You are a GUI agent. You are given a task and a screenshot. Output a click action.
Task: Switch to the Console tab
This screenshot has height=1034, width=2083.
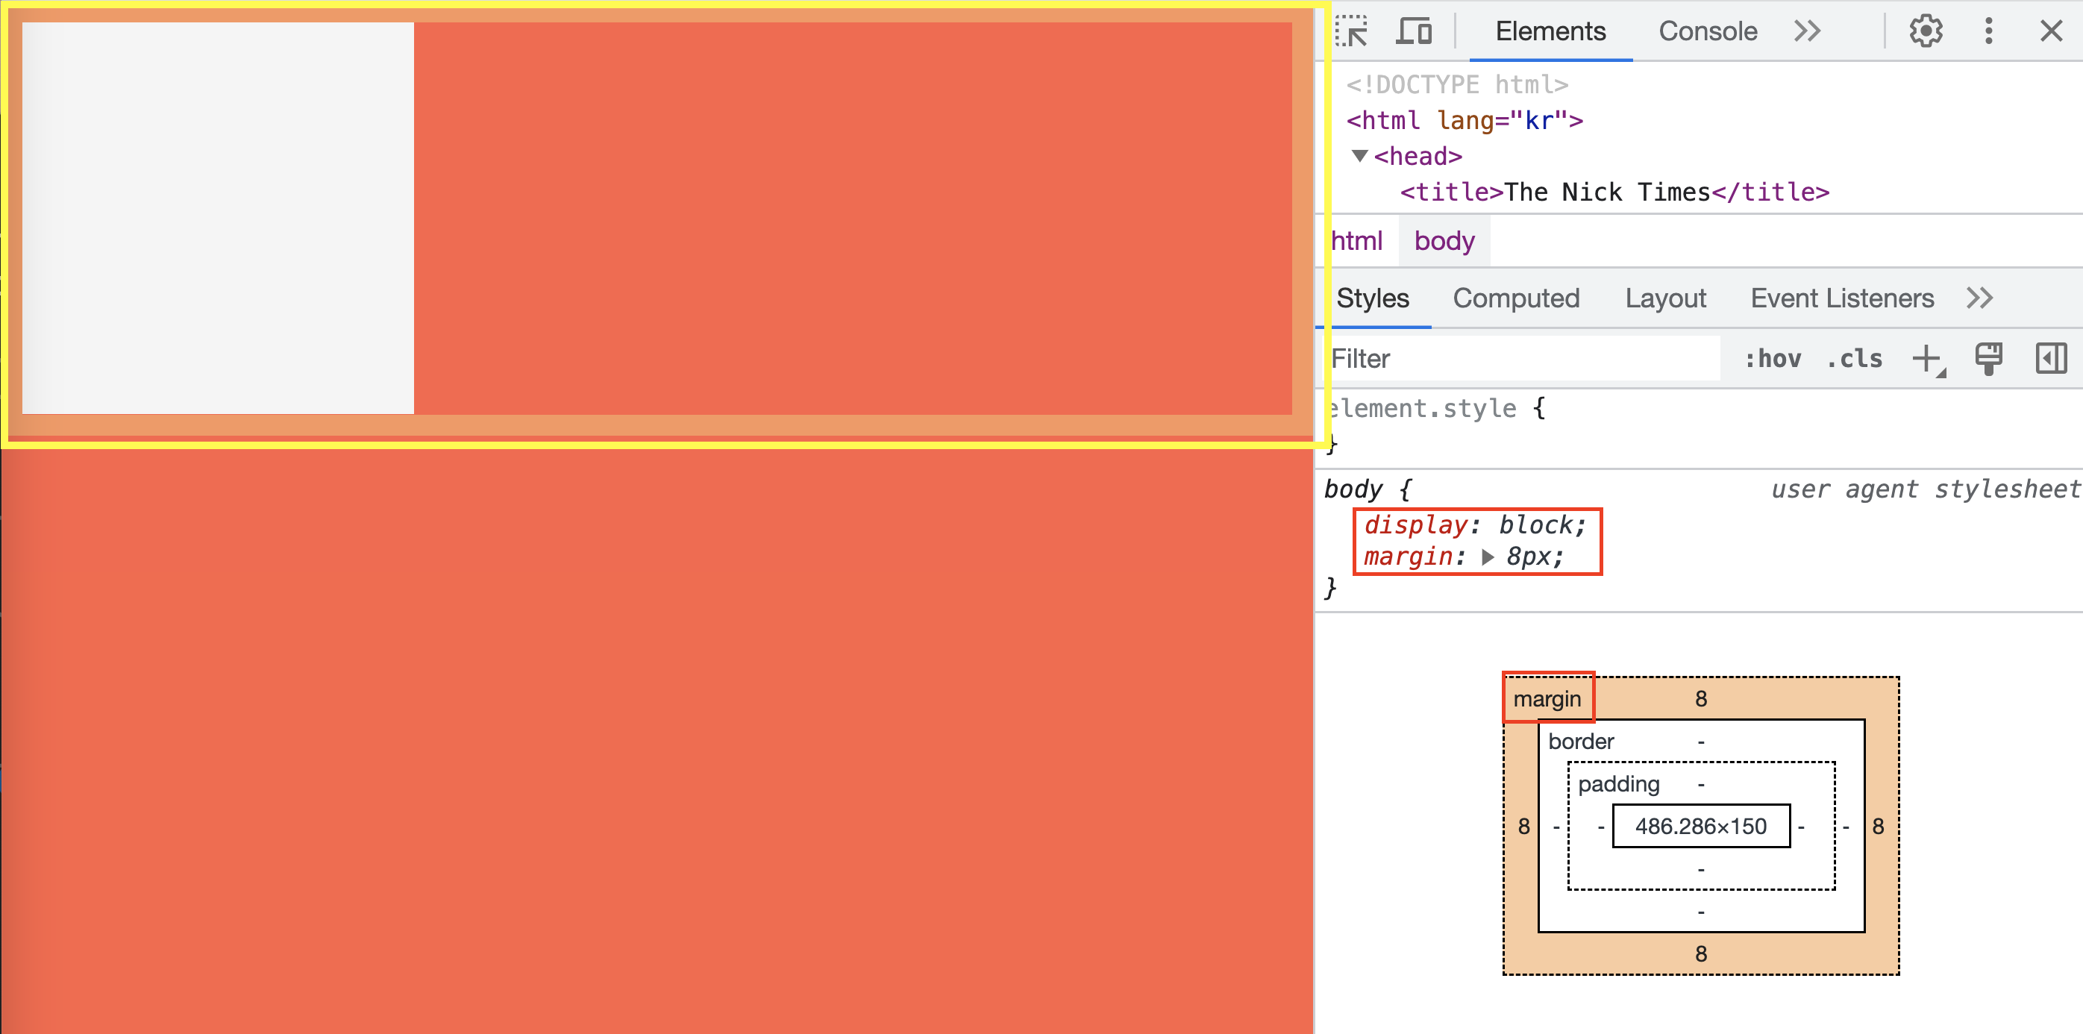point(1708,31)
